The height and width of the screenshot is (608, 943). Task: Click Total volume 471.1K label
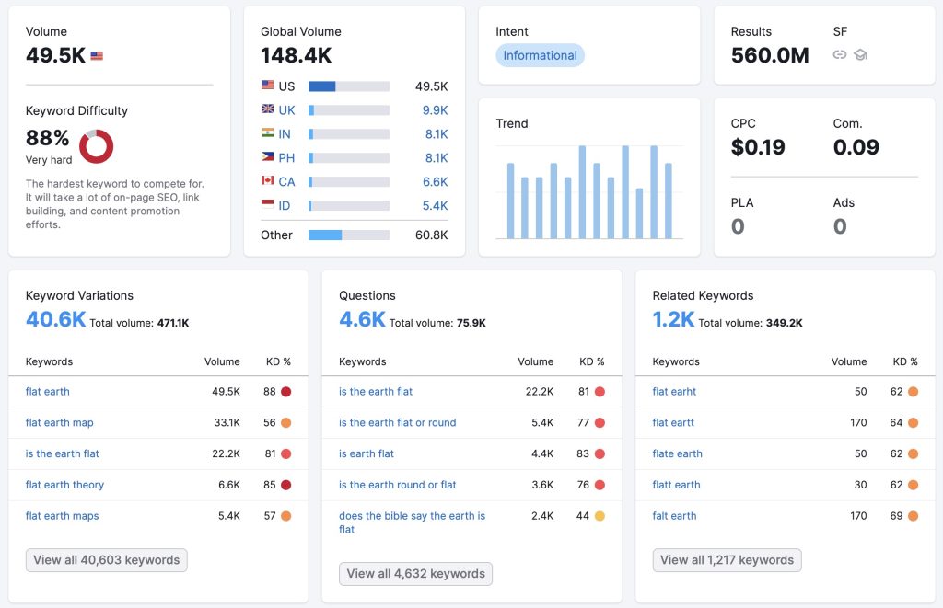(x=139, y=323)
